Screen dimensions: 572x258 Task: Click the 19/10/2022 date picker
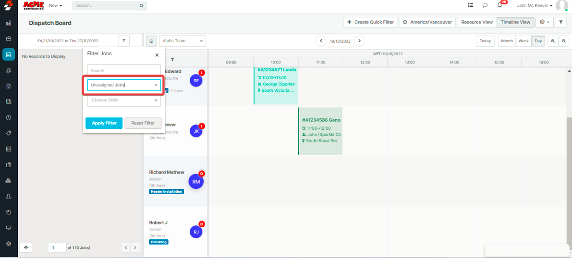(340, 41)
